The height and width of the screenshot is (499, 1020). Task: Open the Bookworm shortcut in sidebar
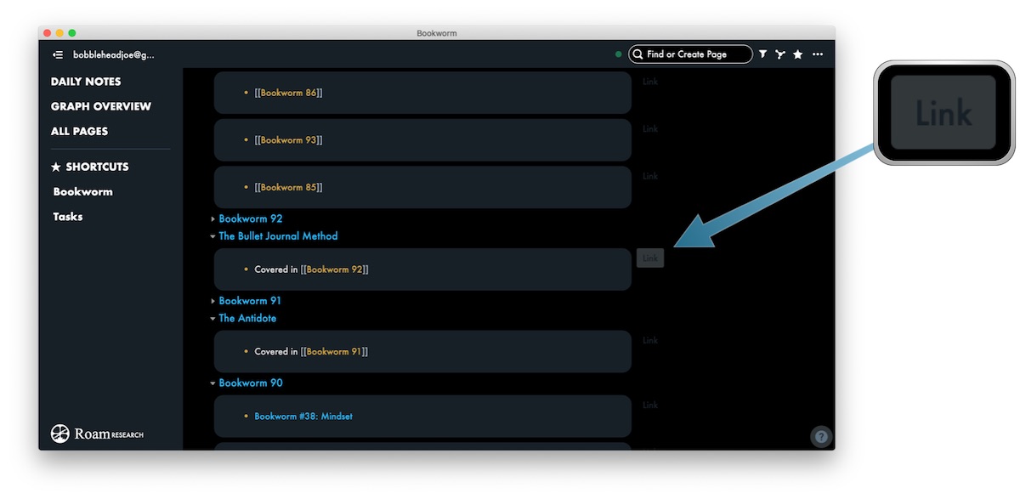click(82, 191)
